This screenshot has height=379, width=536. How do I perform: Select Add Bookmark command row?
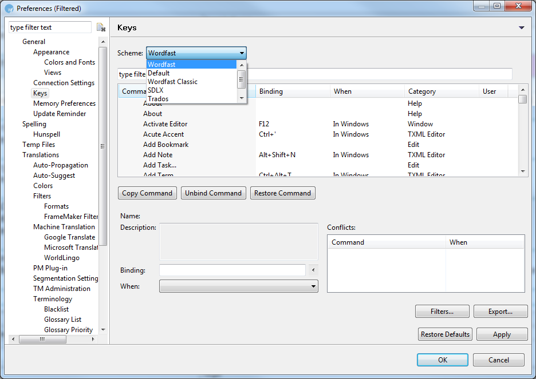318,145
